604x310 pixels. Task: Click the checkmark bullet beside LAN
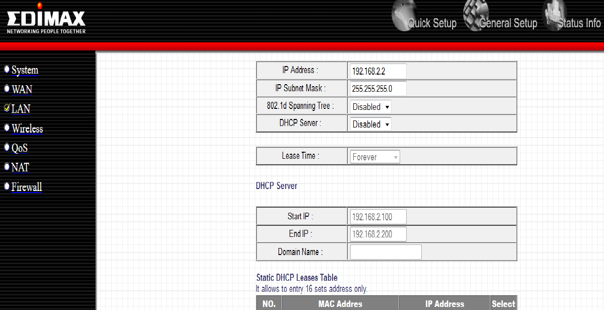(x=7, y=108)
